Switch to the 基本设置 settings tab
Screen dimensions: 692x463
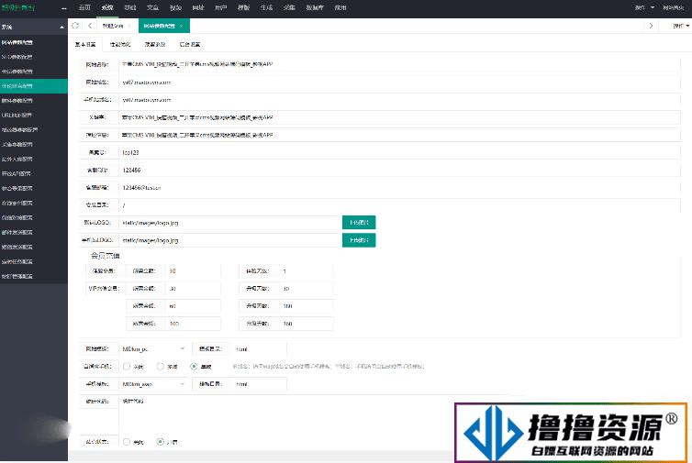[x=85, y=45]
